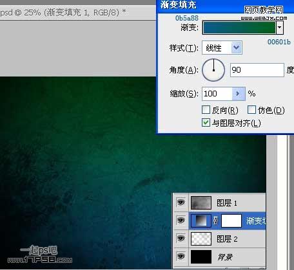Hide the gradient fill layer
Viewport: 294px width, 270px height.
(181, 221)
